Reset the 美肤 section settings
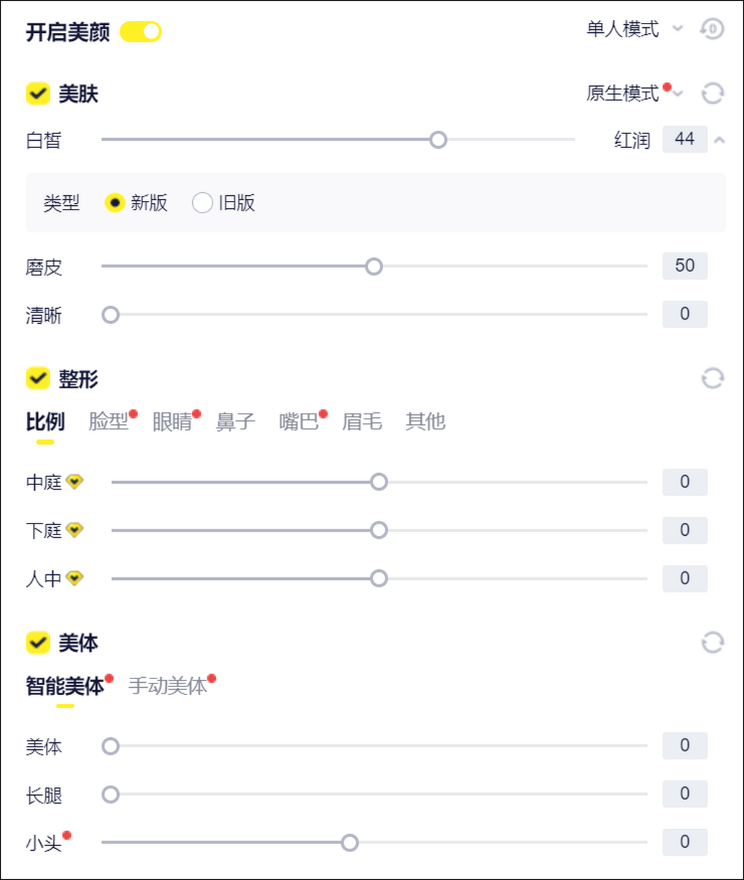Viewport: 744px width, 880px height. pos(712,94)
